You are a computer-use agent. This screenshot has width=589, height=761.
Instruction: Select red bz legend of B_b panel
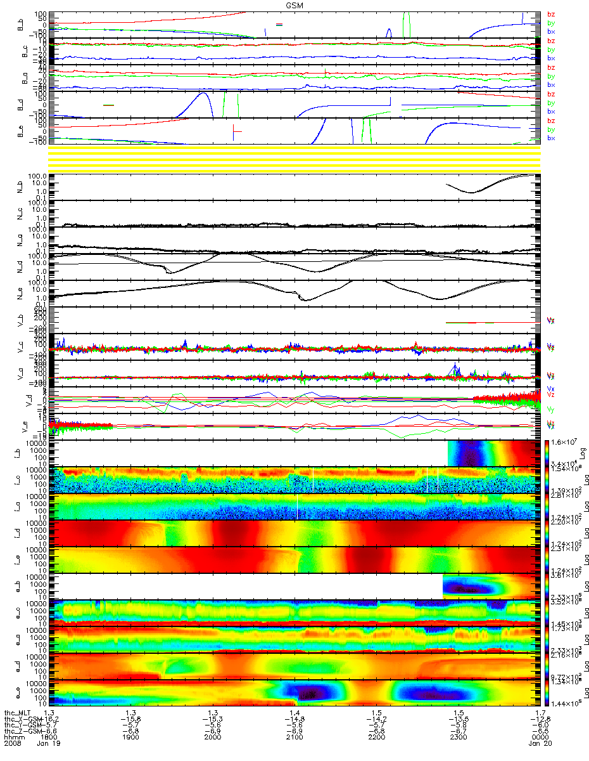pos(551,15)
